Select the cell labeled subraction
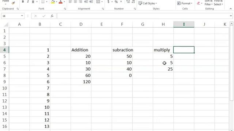Image resolution: width=234 pixels, height=131 pixels. [x=122, y=50]
